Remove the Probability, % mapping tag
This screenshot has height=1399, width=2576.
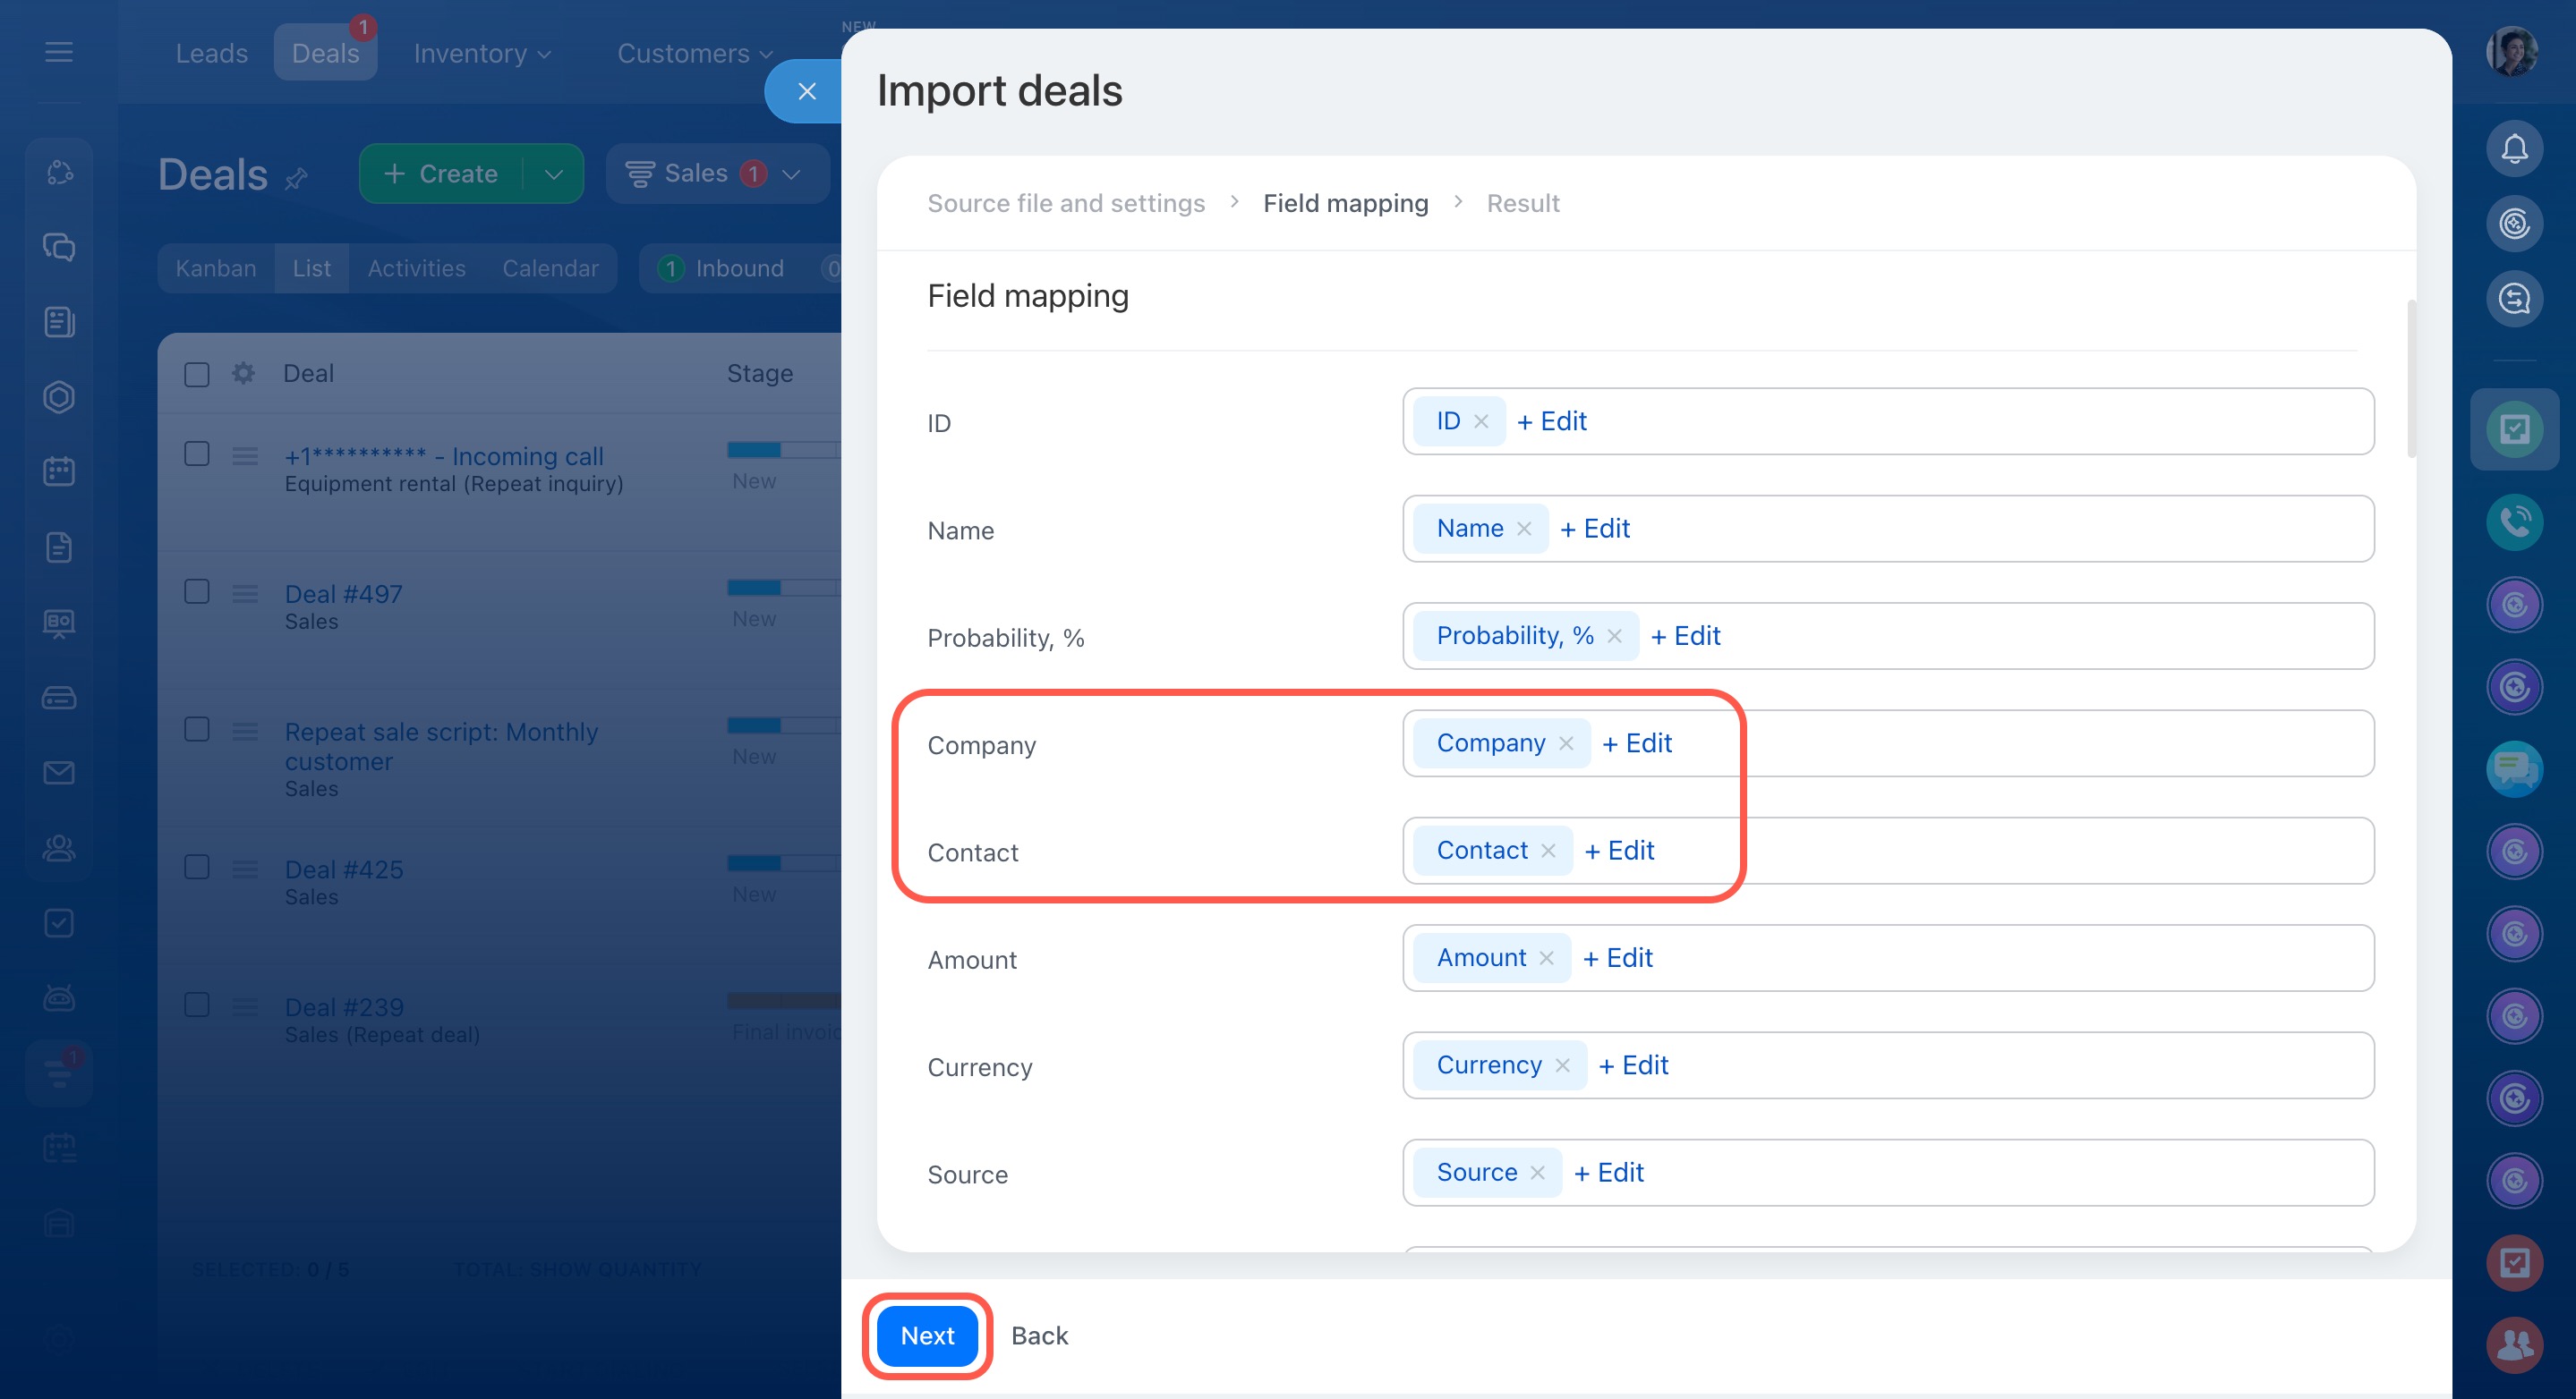pyautogui.click(x=1614, y=637)
